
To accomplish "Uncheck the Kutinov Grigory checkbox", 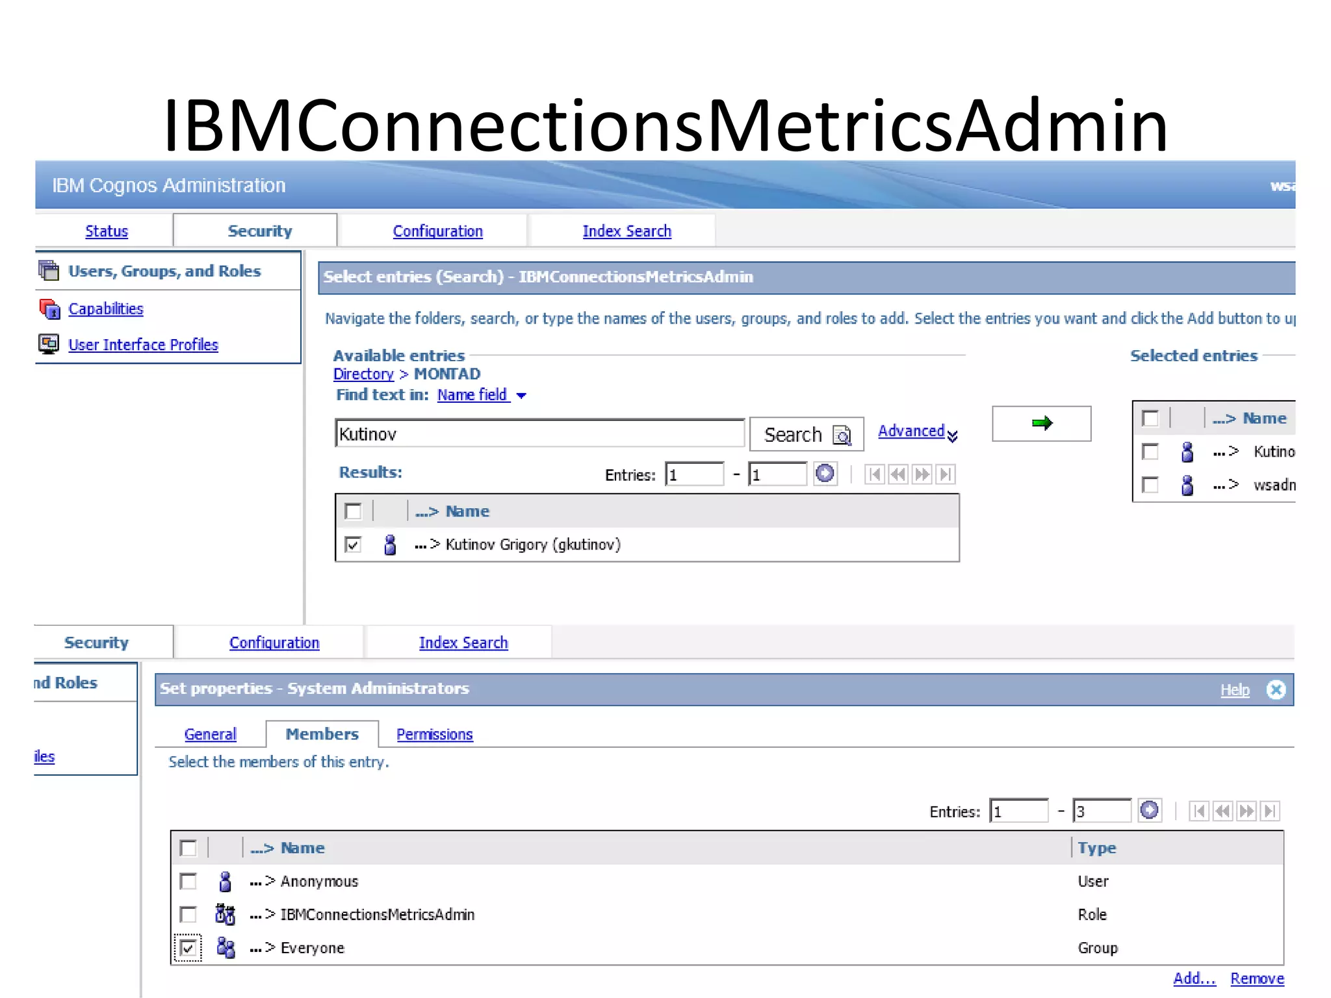I will 354,544.
